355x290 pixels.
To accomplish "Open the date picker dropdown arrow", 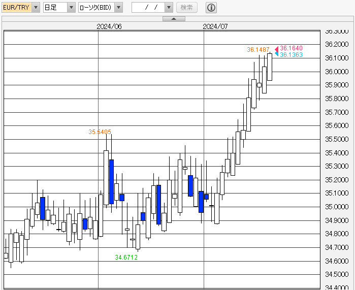I will [x=169, y=8].
